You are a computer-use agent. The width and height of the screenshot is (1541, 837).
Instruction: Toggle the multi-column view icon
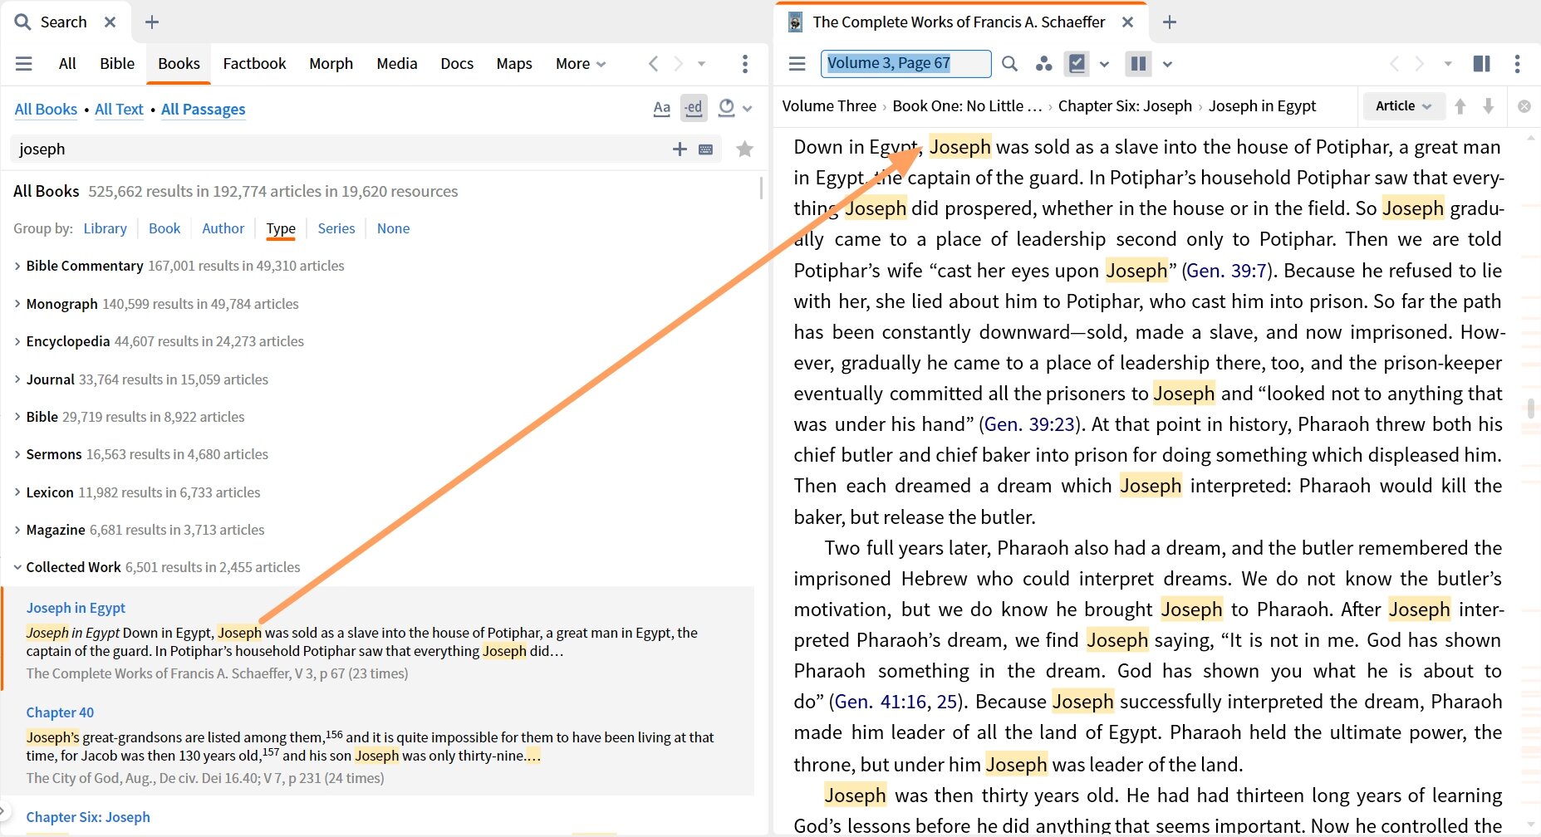1139,64
